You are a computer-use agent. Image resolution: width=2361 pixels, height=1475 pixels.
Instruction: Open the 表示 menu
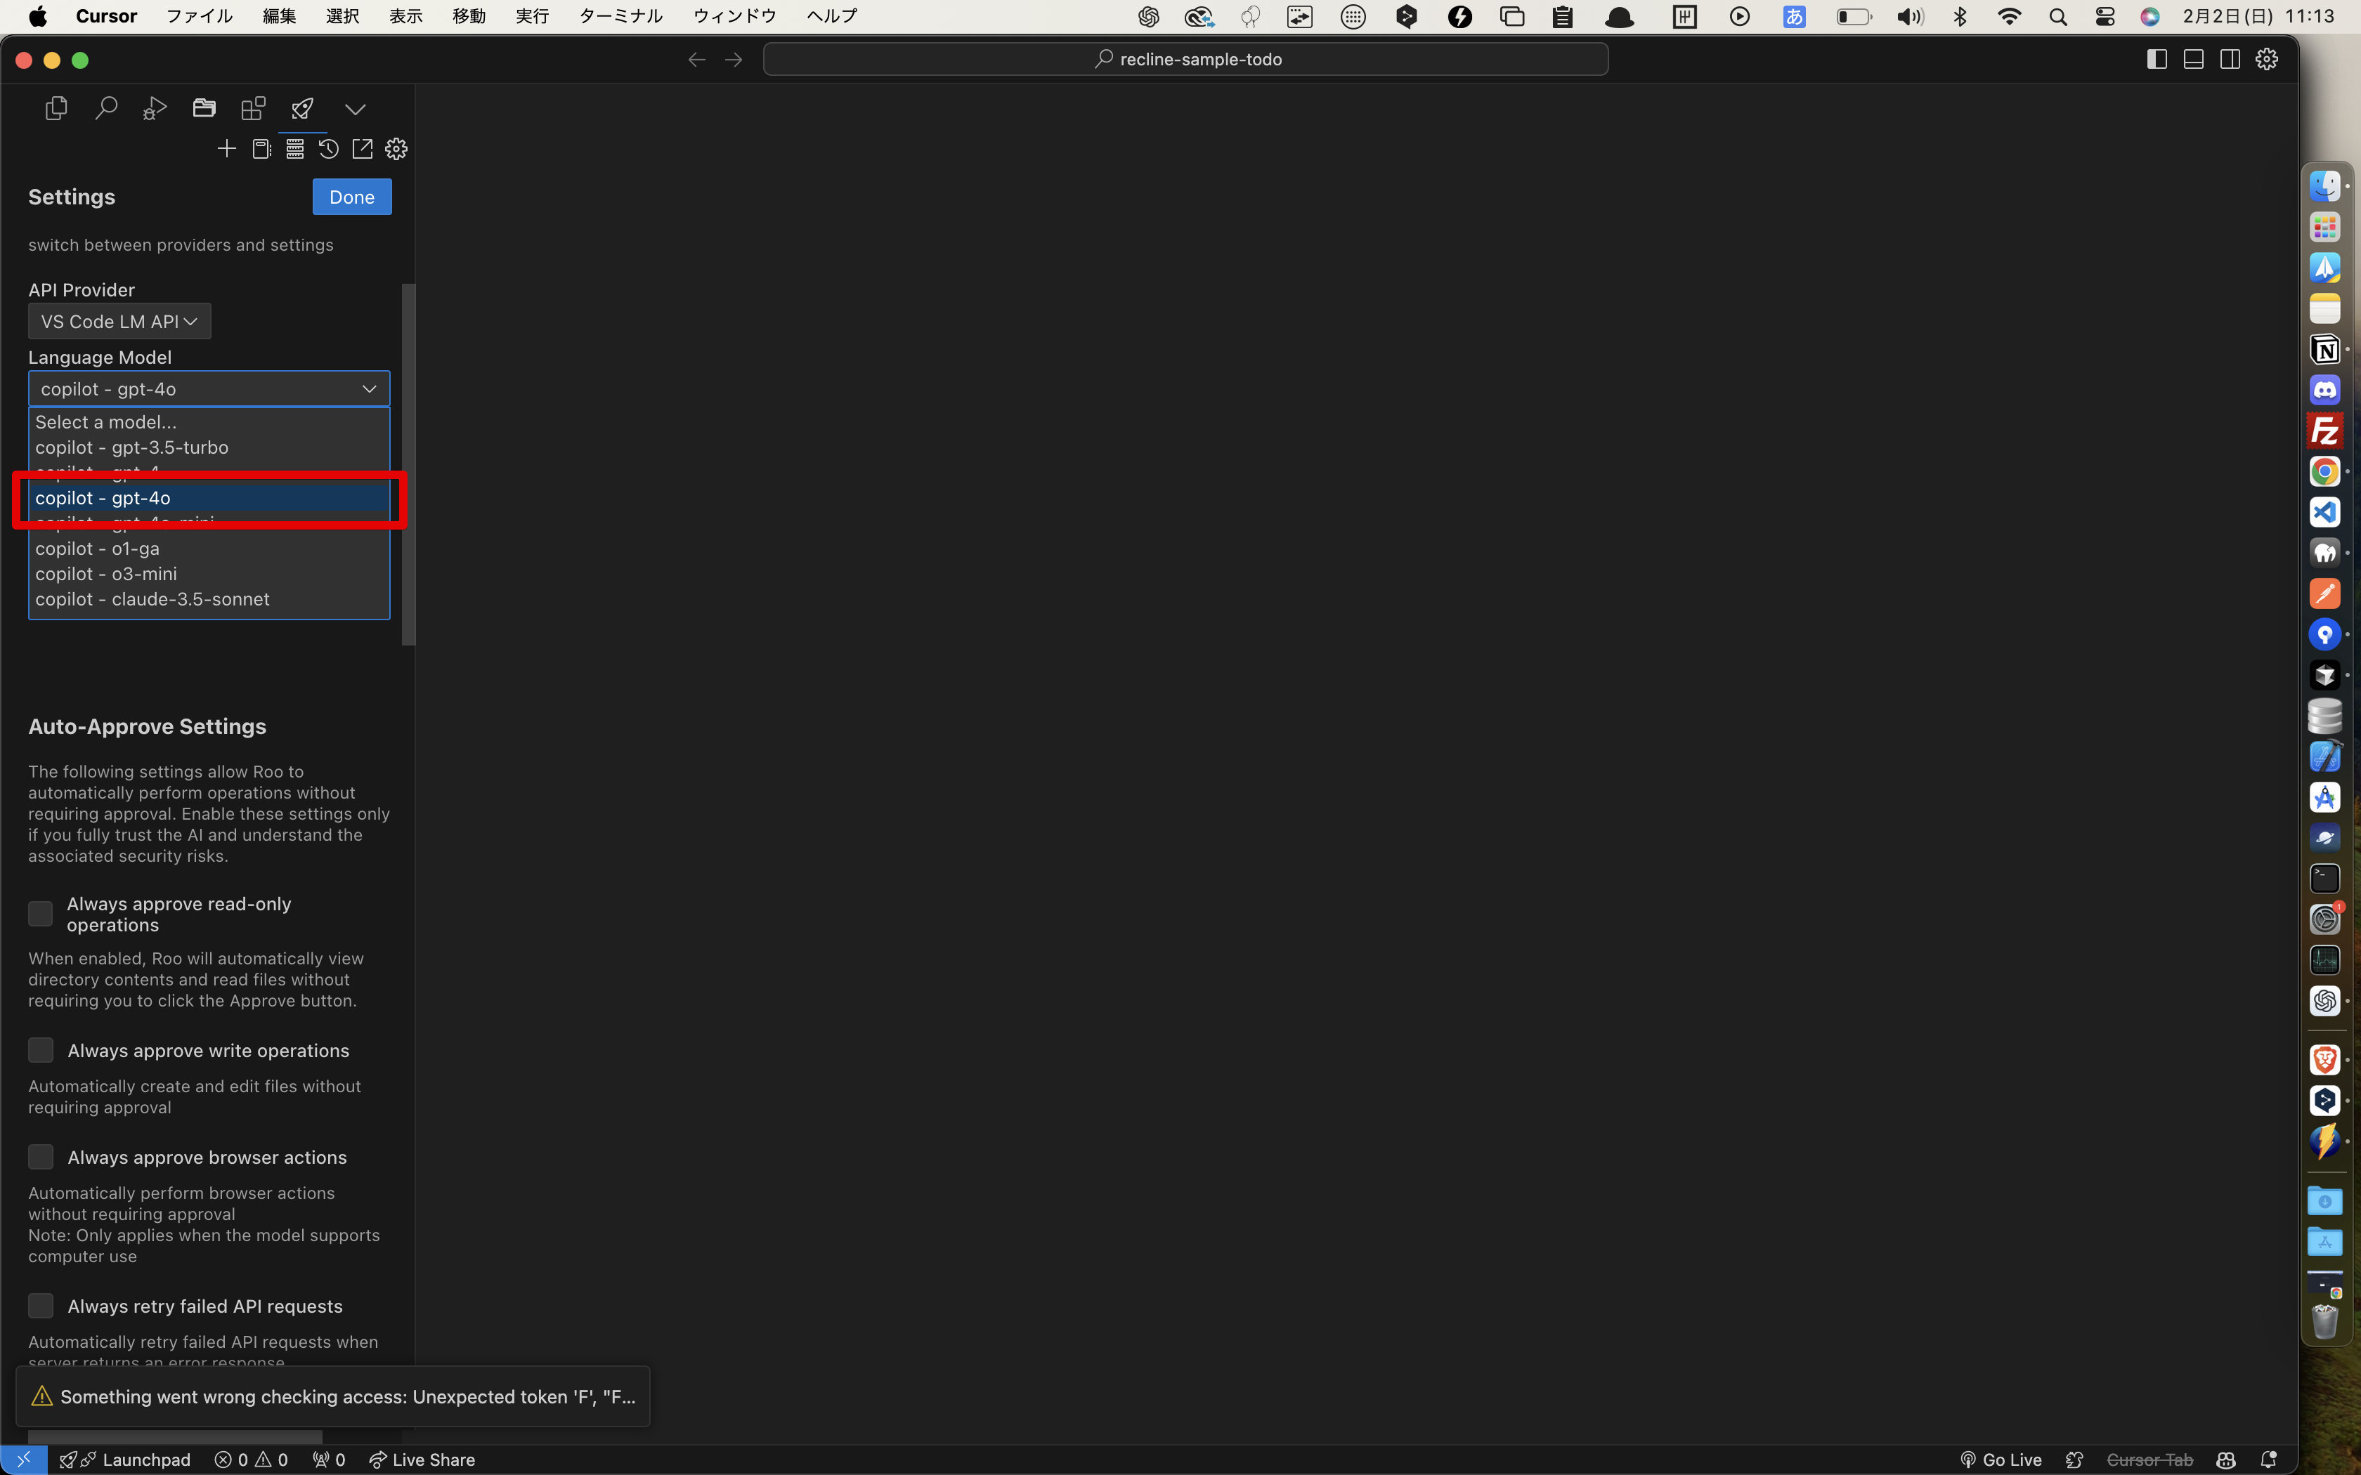406,15
